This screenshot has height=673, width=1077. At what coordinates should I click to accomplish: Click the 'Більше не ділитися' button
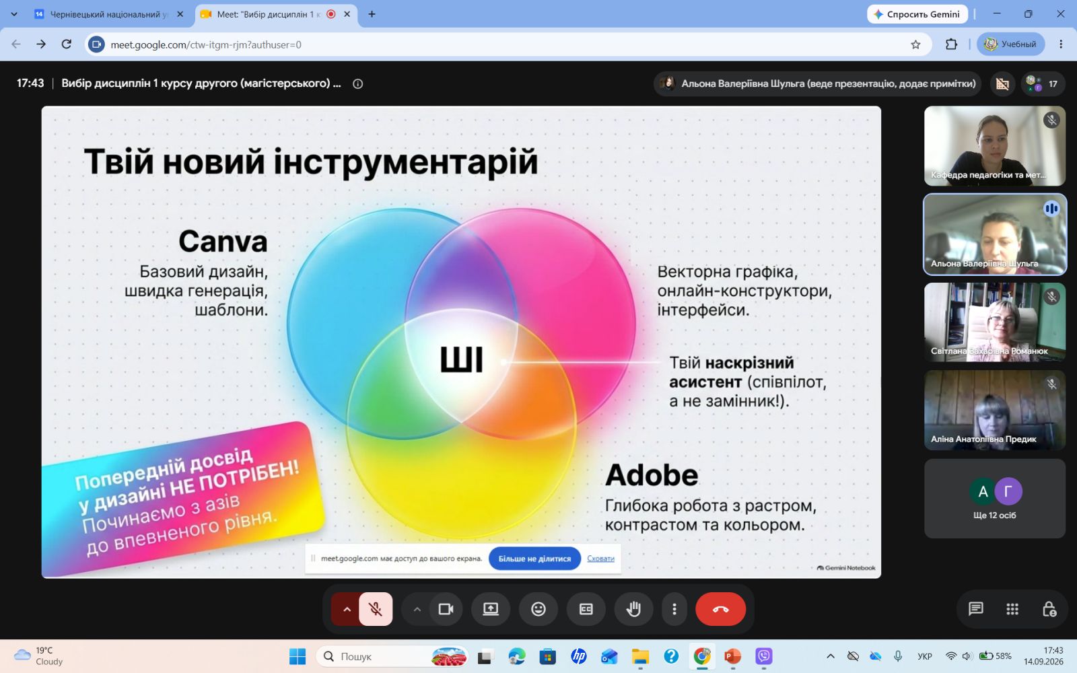tap(534, 559)
